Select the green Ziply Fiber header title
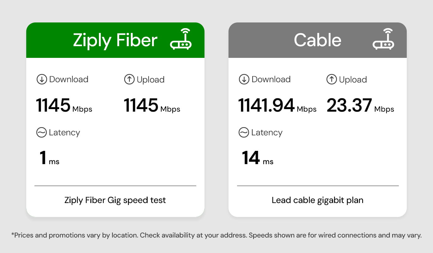This screenshot has height=253, width=433. [x=115, y=40]
